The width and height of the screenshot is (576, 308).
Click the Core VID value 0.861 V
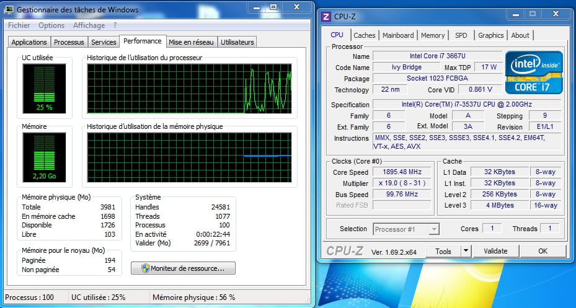pos(480,90)
